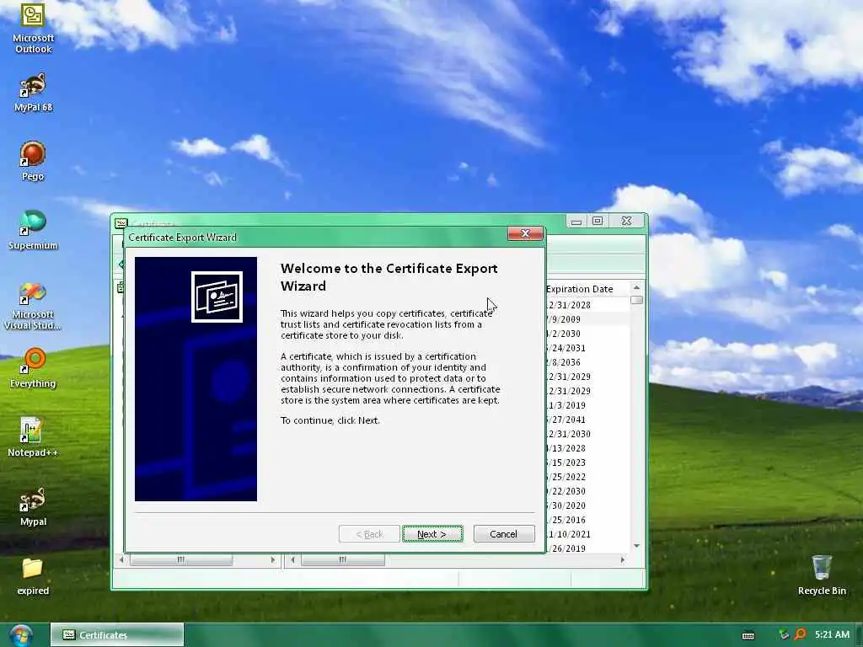Select the row expiring 12/31/2030
The image size is (863, 647).
click(x=587, y=434)
